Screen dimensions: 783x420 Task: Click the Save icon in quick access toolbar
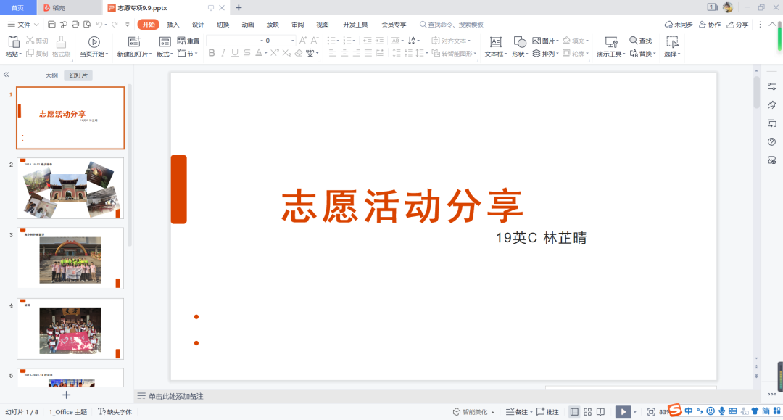52,25
